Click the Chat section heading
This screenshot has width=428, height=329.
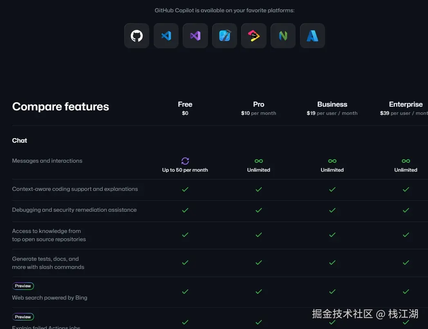[x=19, y=141]
